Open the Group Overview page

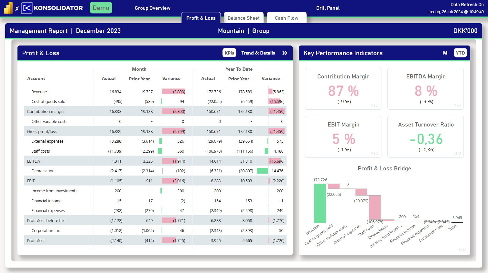click(x=153, y=8)
